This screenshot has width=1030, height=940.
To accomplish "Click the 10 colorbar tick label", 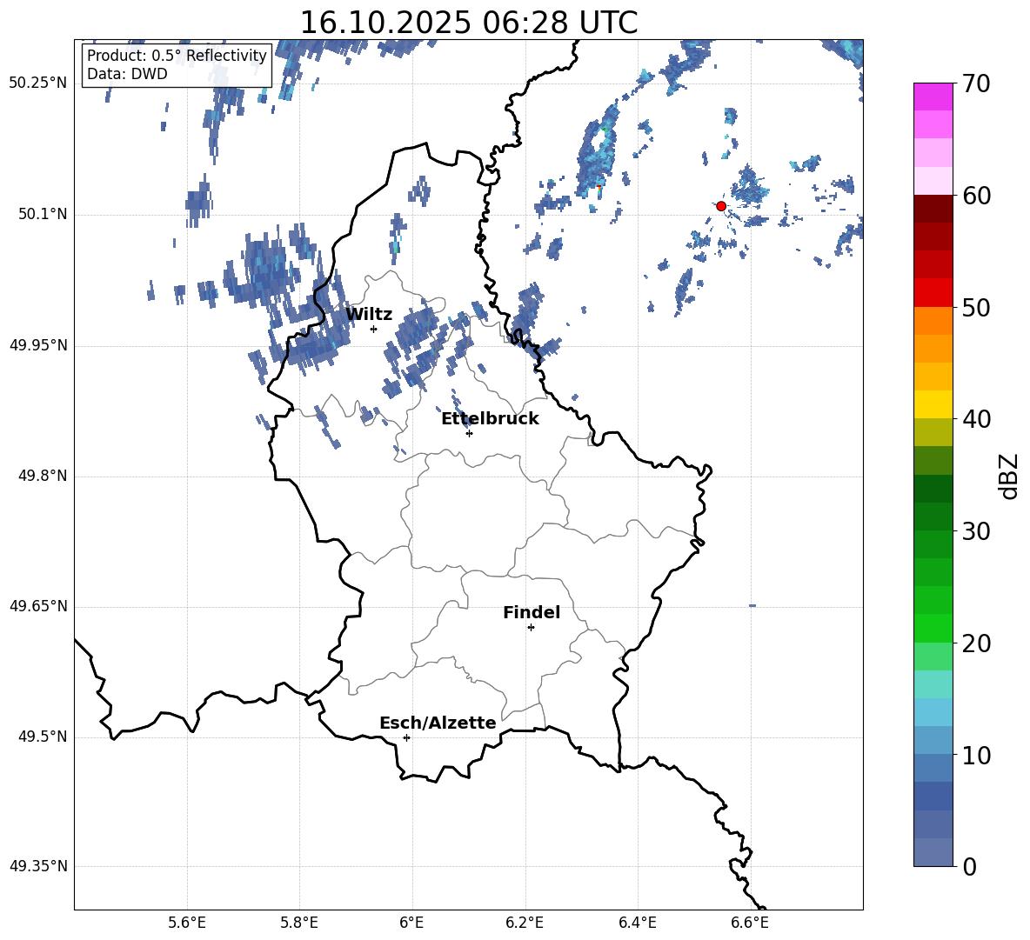I will tap(976, 755).
